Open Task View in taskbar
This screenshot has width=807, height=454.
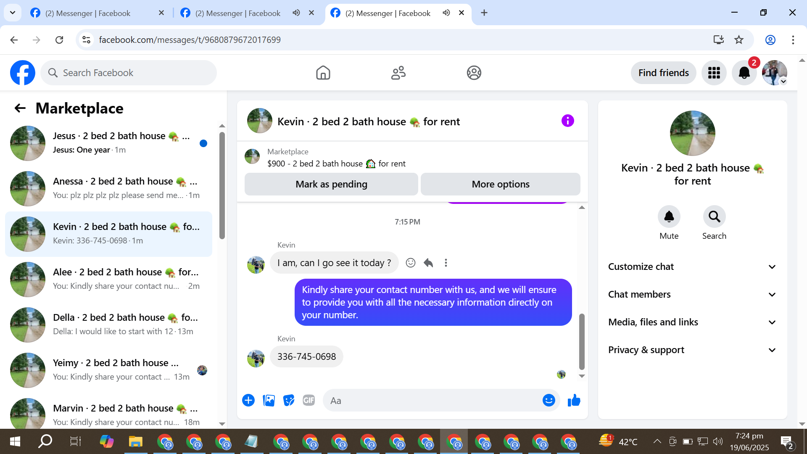[x=75, y=441]
